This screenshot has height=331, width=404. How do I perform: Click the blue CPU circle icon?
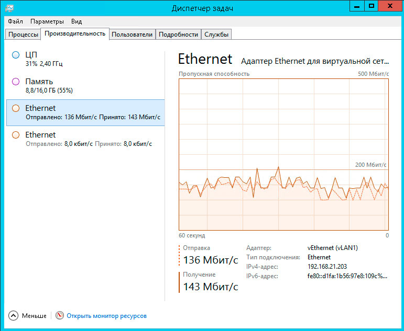click(16, 55)
